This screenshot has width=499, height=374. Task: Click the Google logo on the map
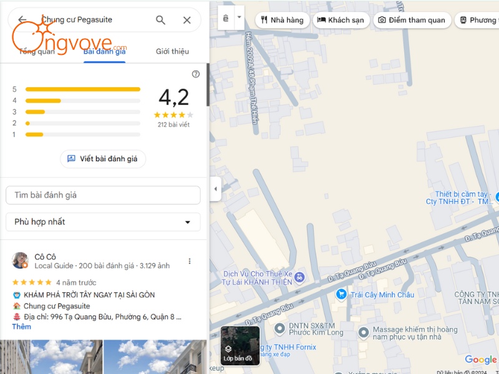click(480, 360)
